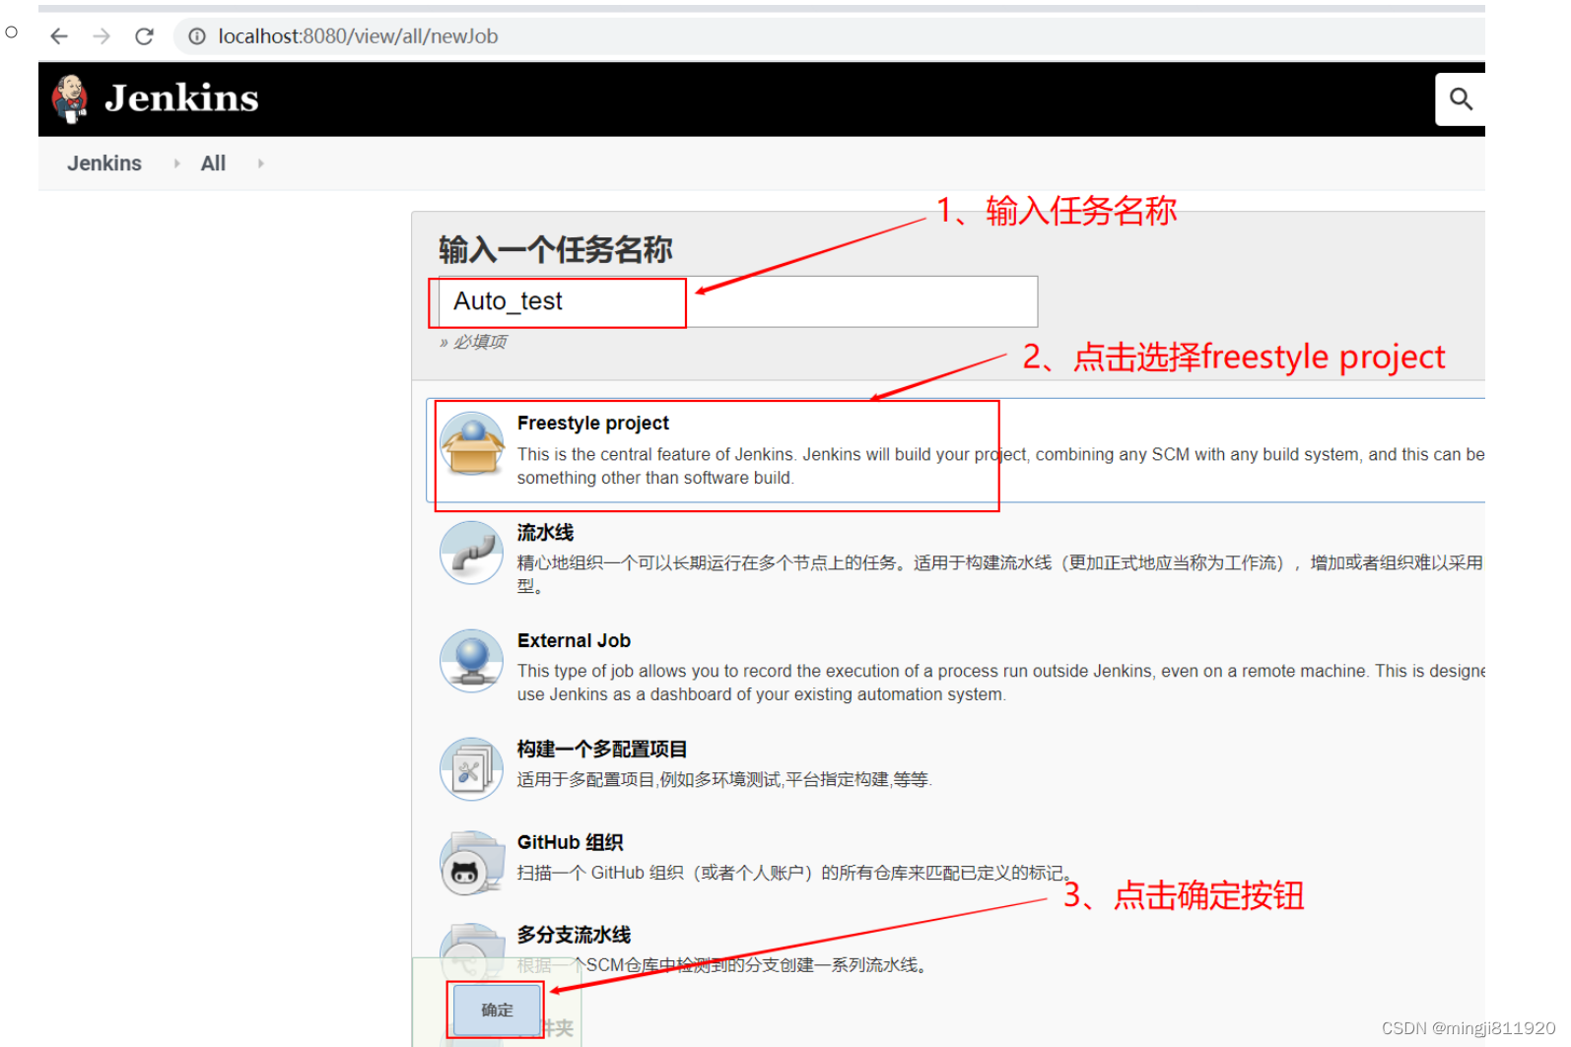The width and height of the screenshot is (1571, 1047).
Task: Click the 适用于多配置项目 description text
Action: click(x=724, y=779)
